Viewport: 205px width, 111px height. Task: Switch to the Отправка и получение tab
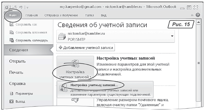click(x=63, y=15)
